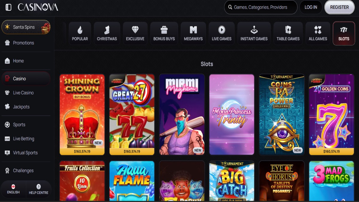This screenshot has width=359, height=202.
Task: Open Santa Spins in the sidebar
Action: coord(26,27)
